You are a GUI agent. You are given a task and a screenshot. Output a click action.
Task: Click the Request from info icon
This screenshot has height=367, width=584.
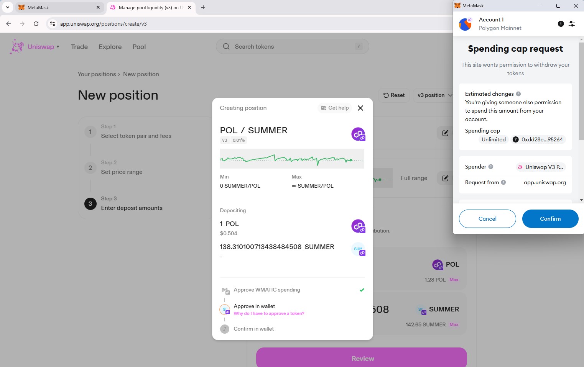[x=503, y=182]
